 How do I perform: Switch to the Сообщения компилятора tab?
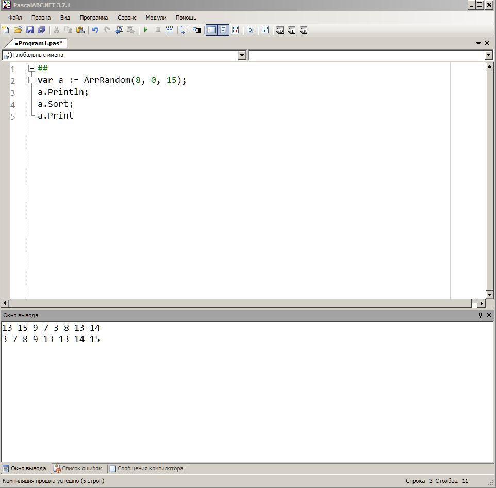(x=146, y=468)
